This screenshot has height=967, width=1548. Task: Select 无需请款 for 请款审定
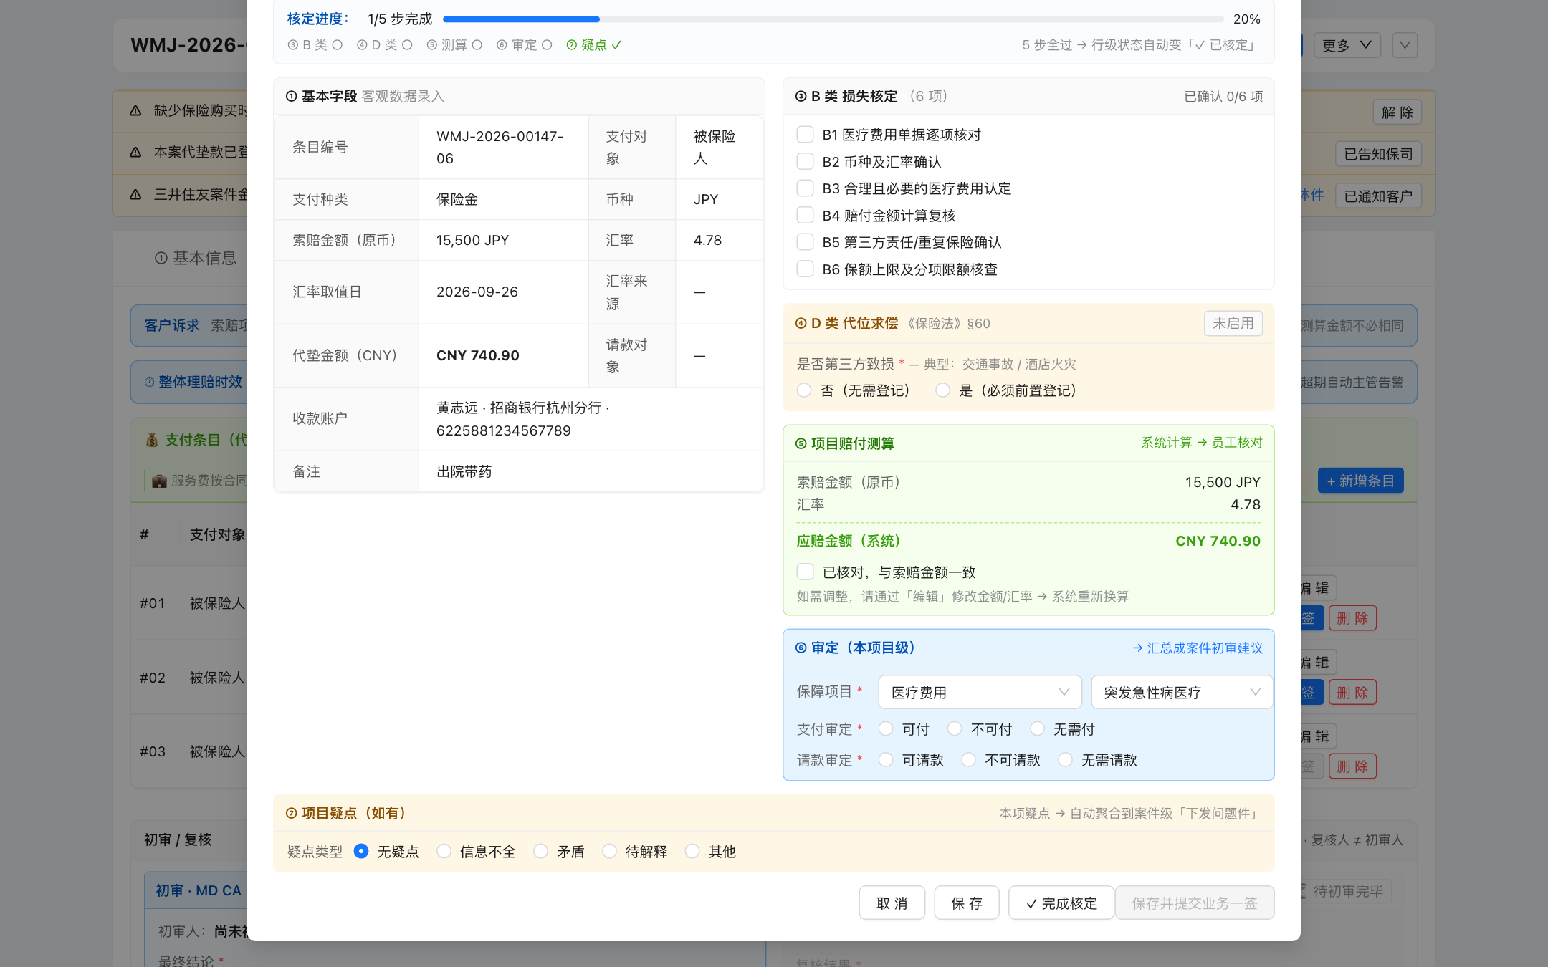(x=1065, y=760)
